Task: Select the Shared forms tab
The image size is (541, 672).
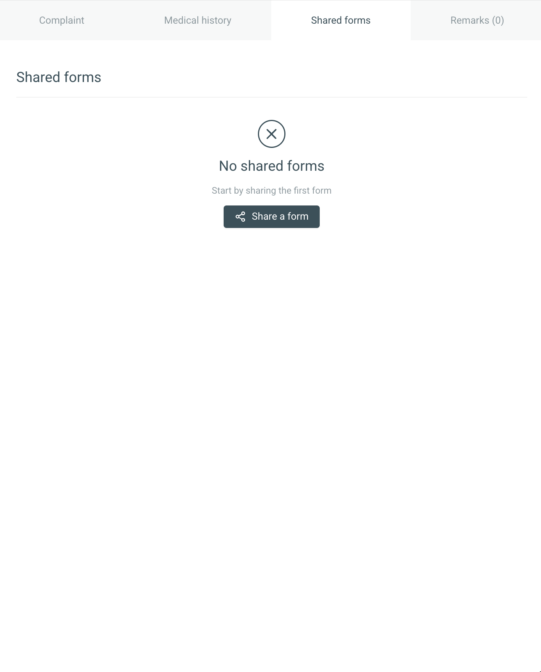Action: tap(341, 20)
